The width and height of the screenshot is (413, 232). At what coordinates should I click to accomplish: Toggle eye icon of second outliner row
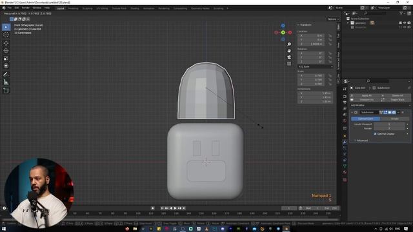pos(405,27)
